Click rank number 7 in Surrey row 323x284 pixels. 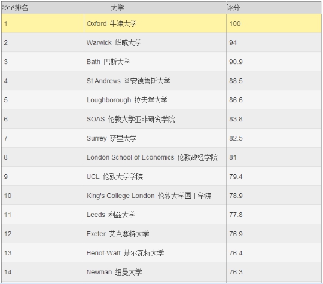(x=6, y=138)
